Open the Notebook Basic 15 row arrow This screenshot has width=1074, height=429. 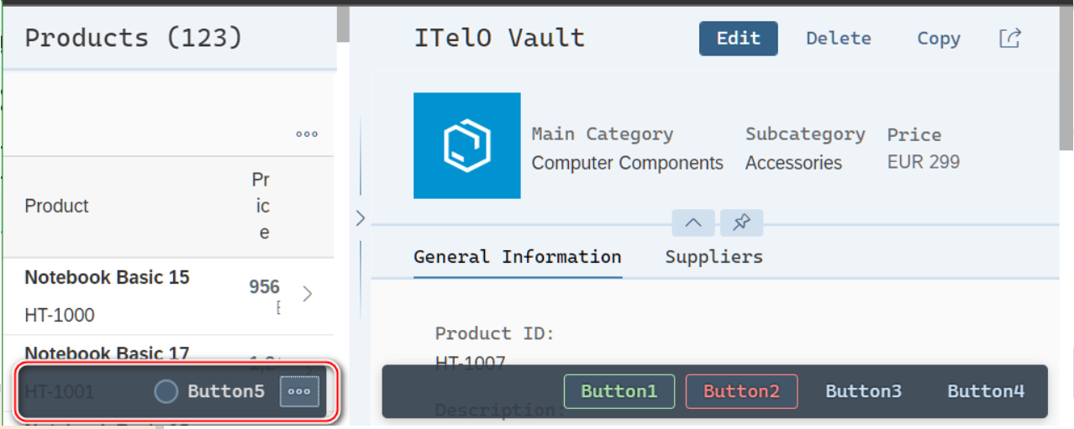click(308, 294)
